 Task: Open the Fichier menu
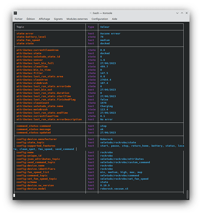[x=18, y=19]
